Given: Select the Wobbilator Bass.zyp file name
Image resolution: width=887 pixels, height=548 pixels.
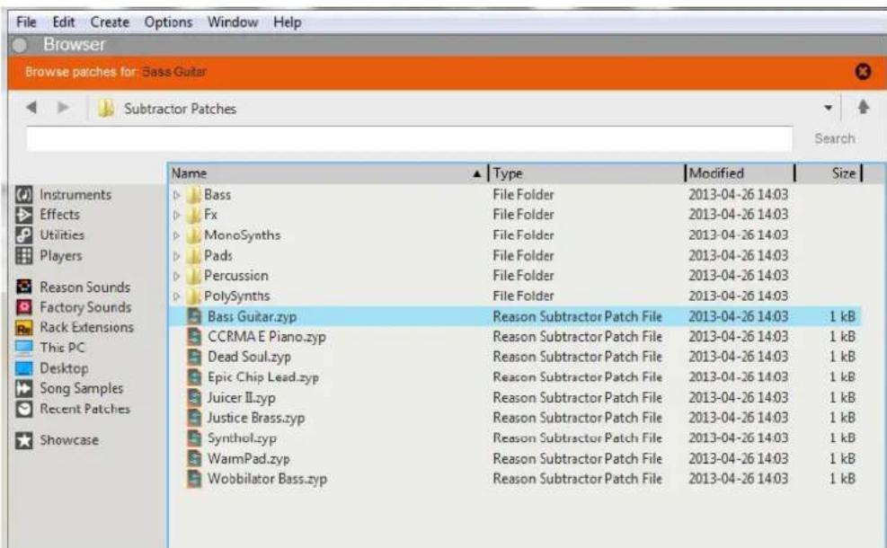Looking at the screenshot, I should [x=267, y=479].
